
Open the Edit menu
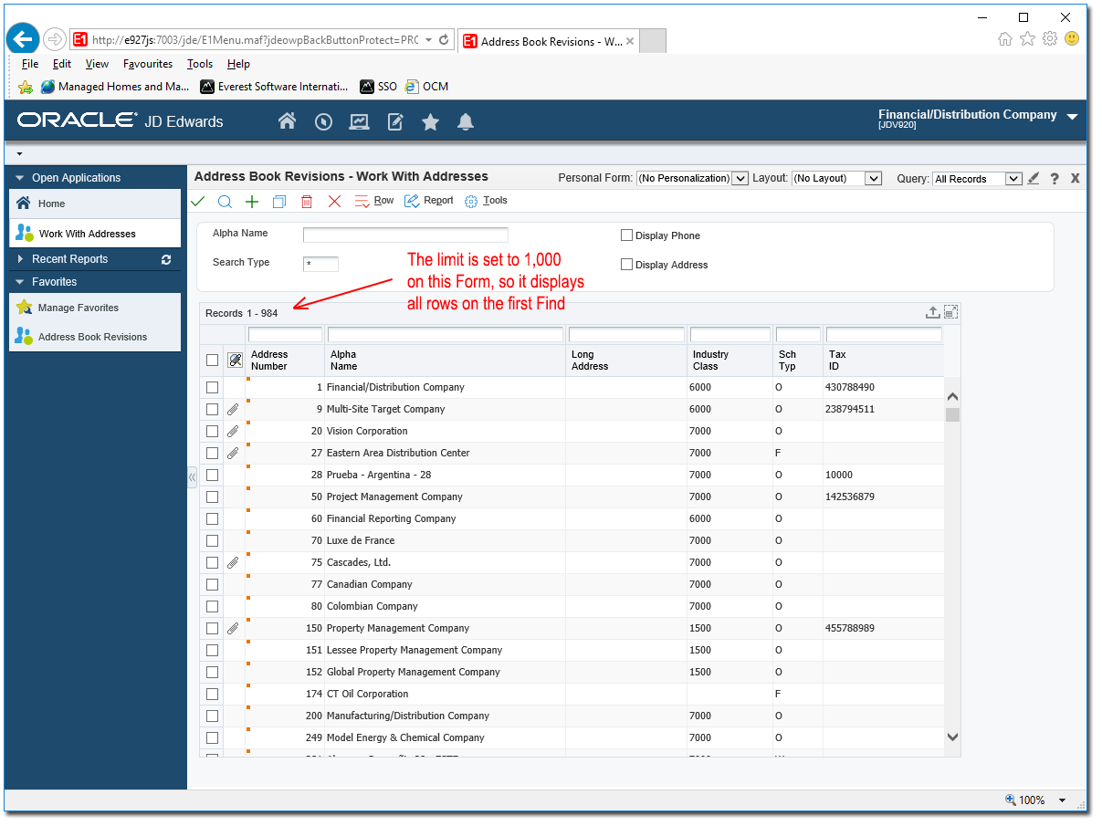coord(62,64)
